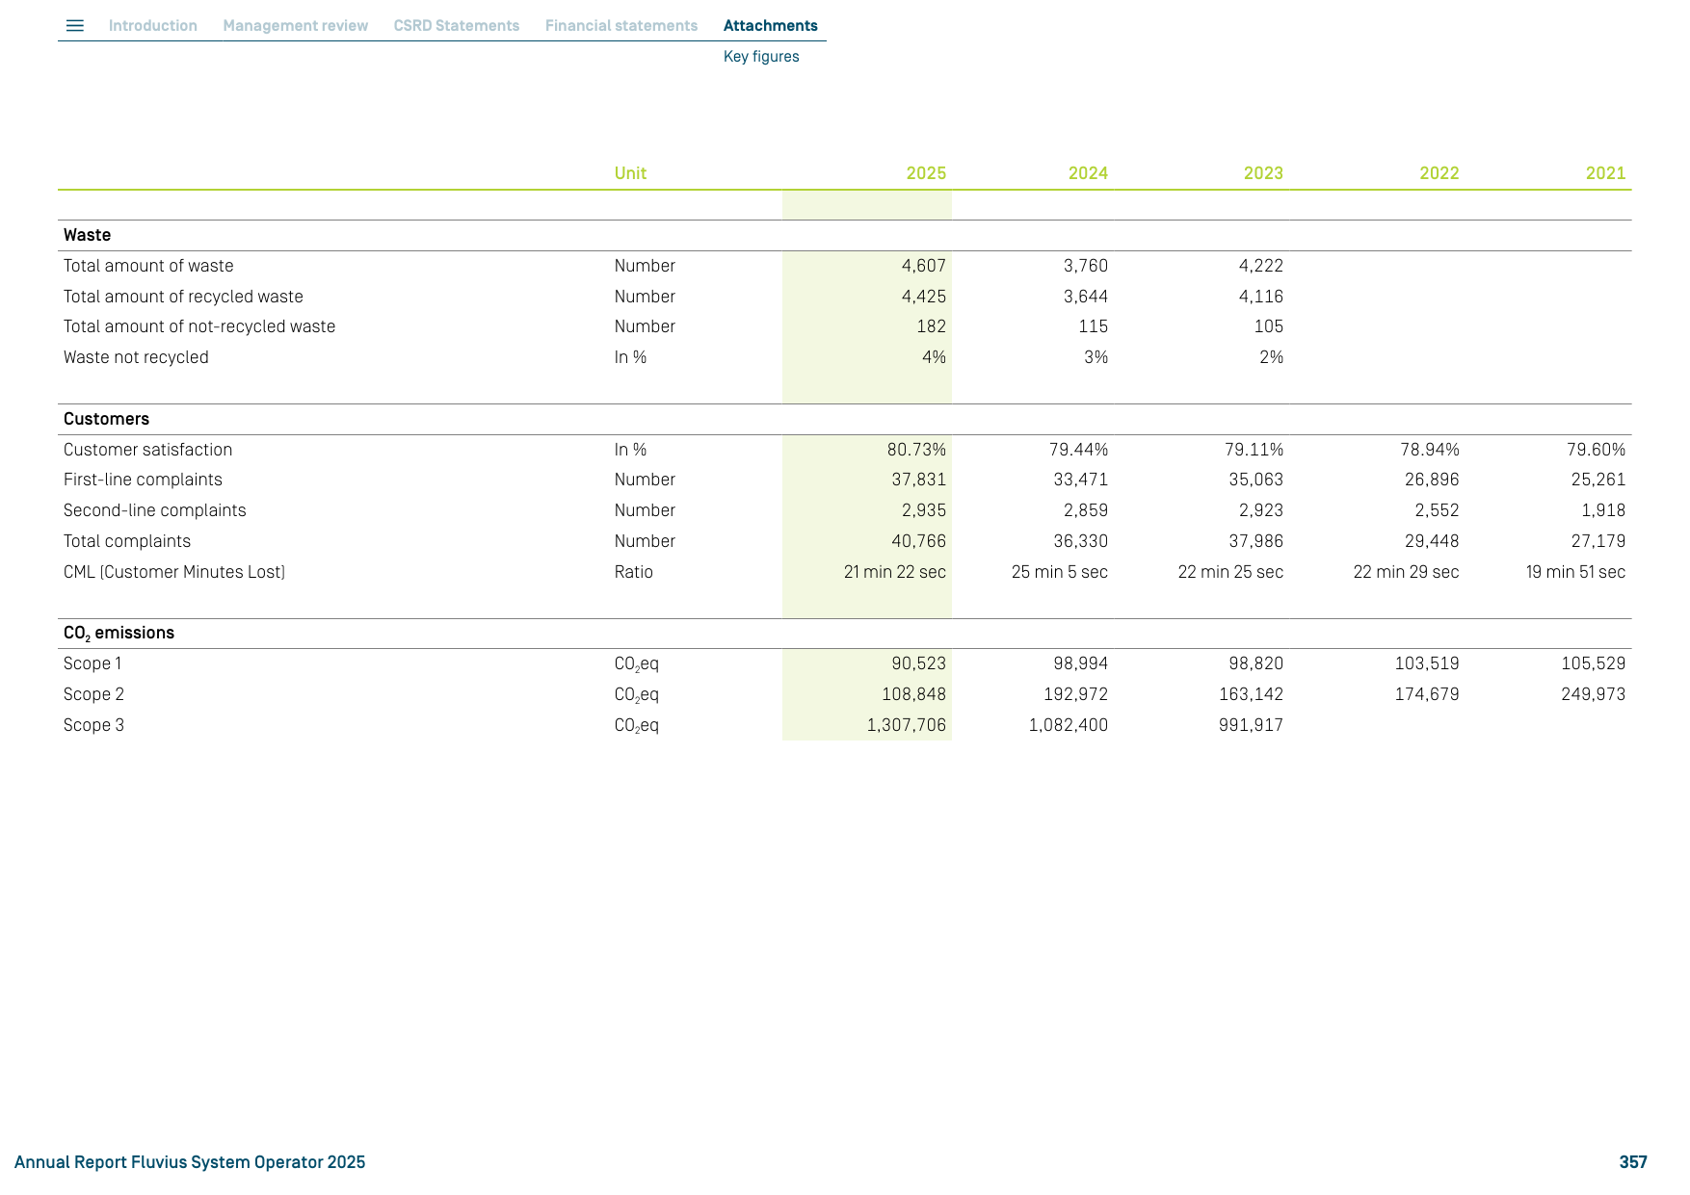Select the 2024 Scope 1 value 98,994
This screenshot has height=1195, width=1690.
click(x=1081, y=663)
